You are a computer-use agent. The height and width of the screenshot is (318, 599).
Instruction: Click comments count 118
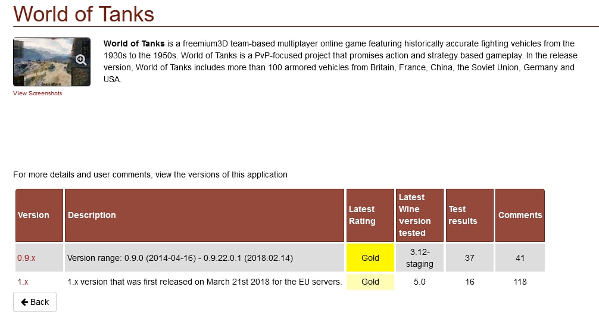click(520, 282)
